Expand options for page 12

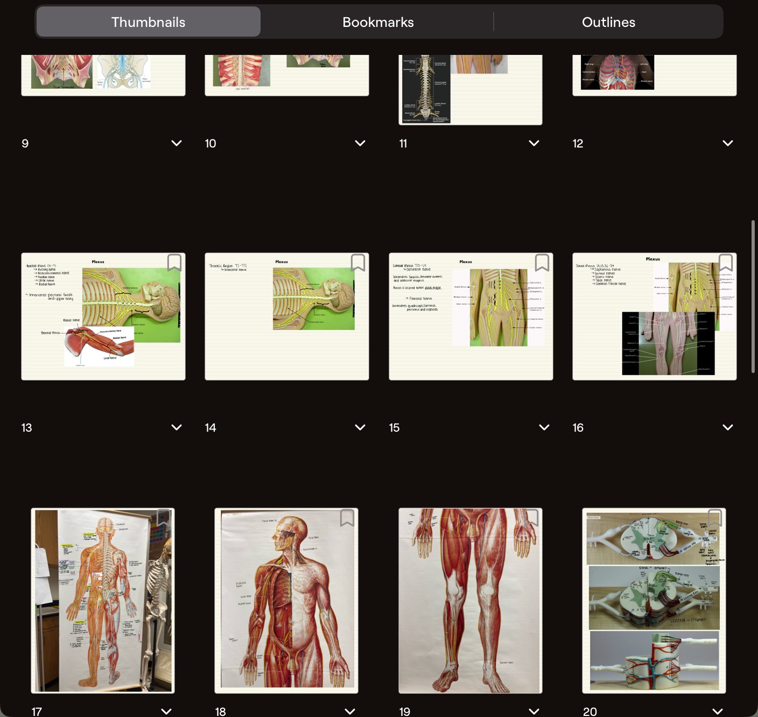tap(728, 143)
